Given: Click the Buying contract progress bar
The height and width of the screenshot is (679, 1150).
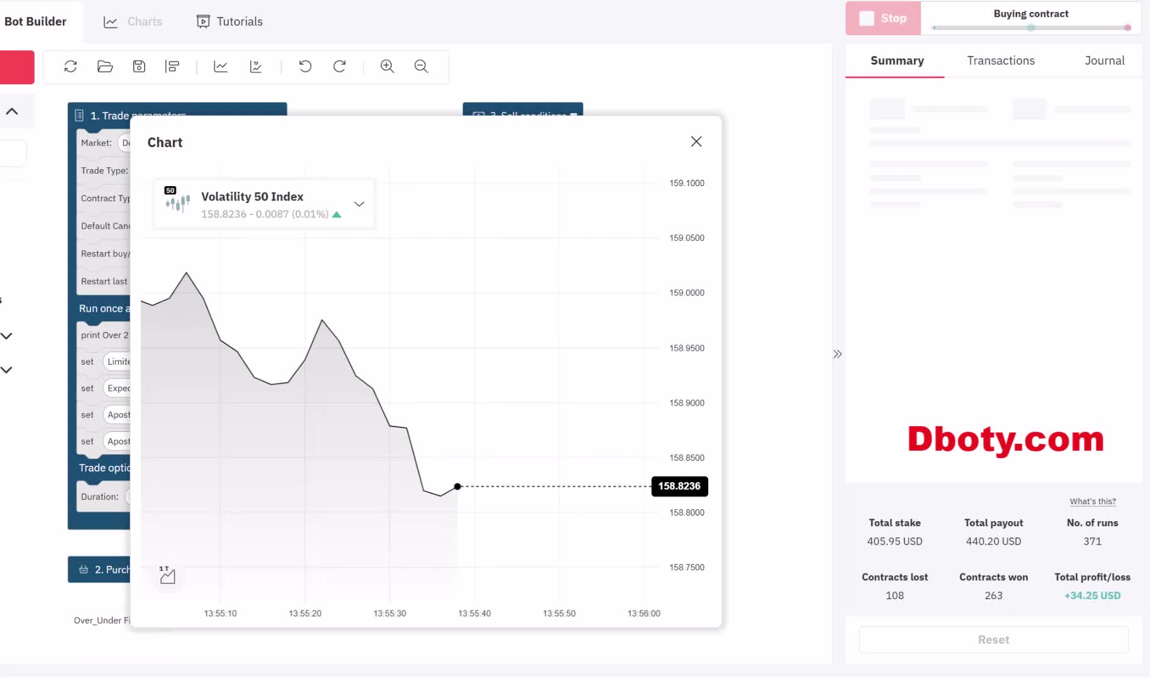Looking at the screenshot, I should point(1031,28).
